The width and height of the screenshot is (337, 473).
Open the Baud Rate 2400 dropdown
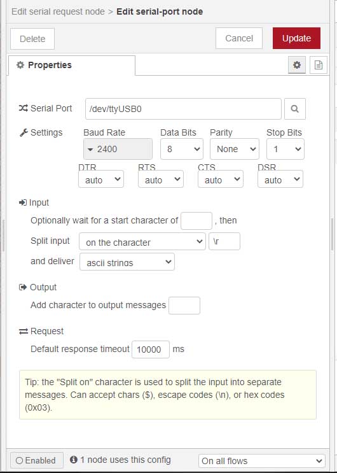pos(118,149)
